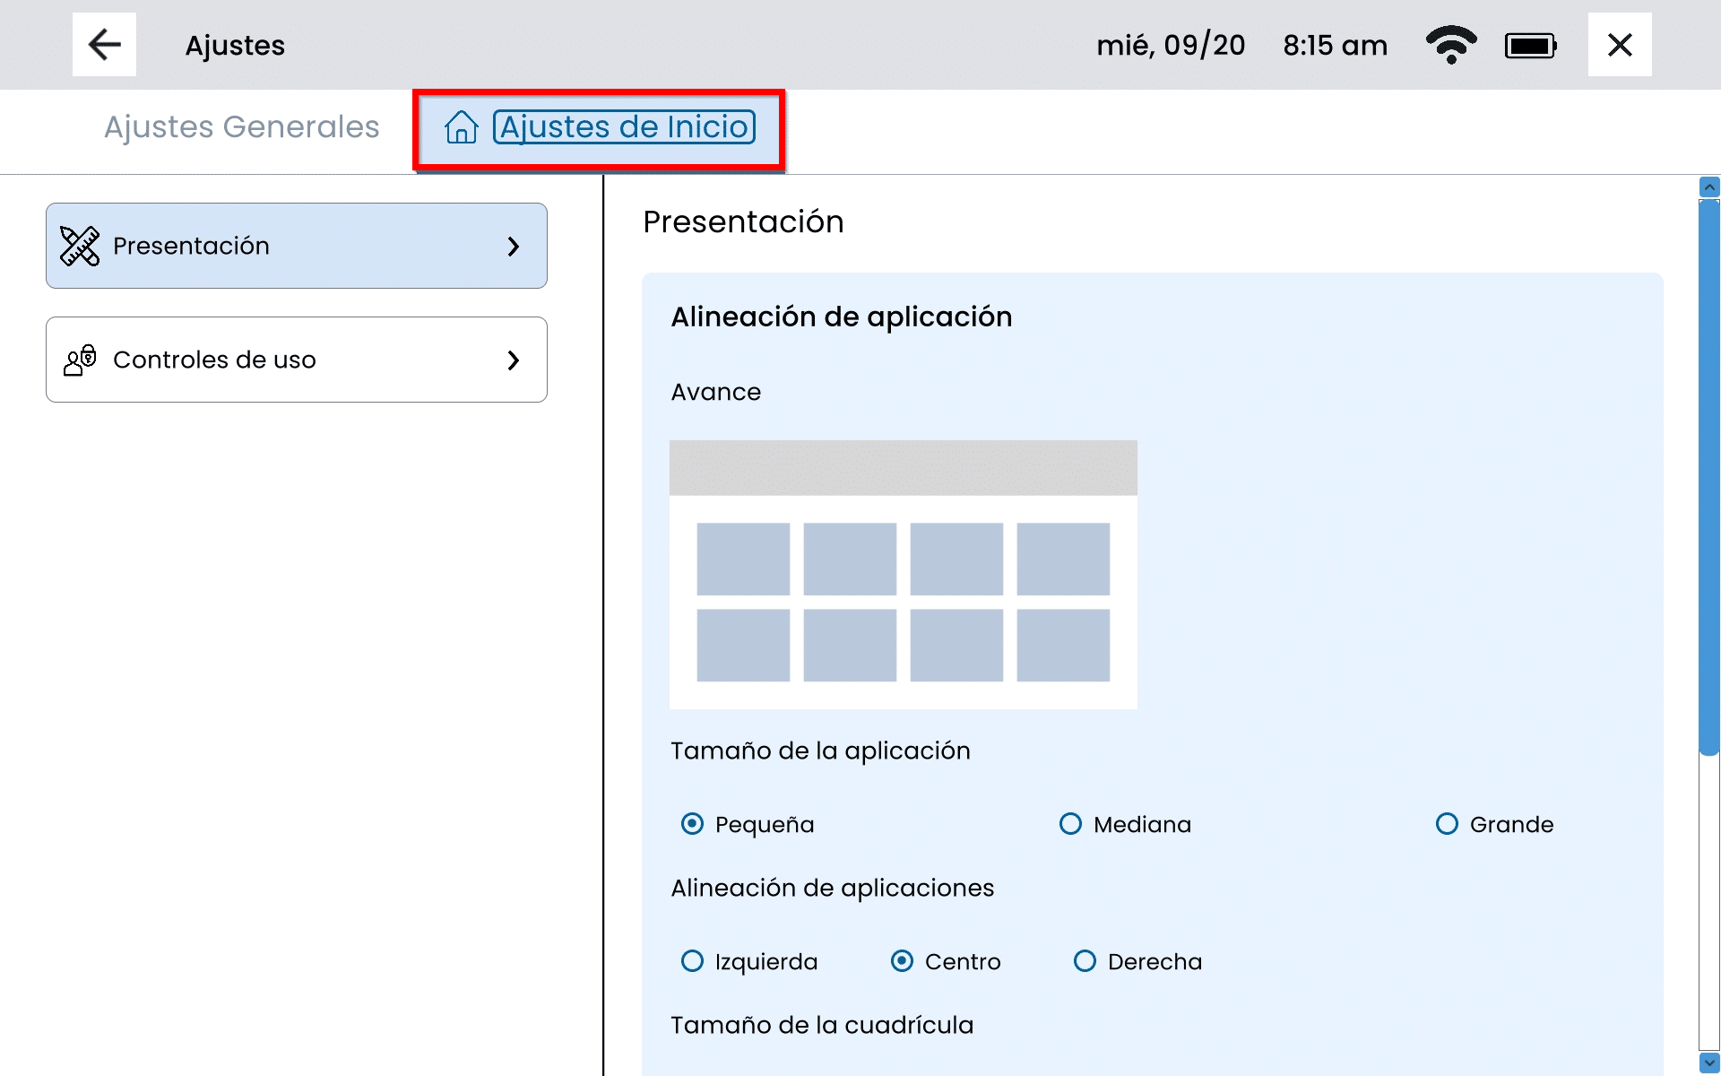The width and height of the screenshot is (1721, 1076).
Task: Click the Controles de uso user-lock icon
Action: pyautogui.click(x=80, y=360)
